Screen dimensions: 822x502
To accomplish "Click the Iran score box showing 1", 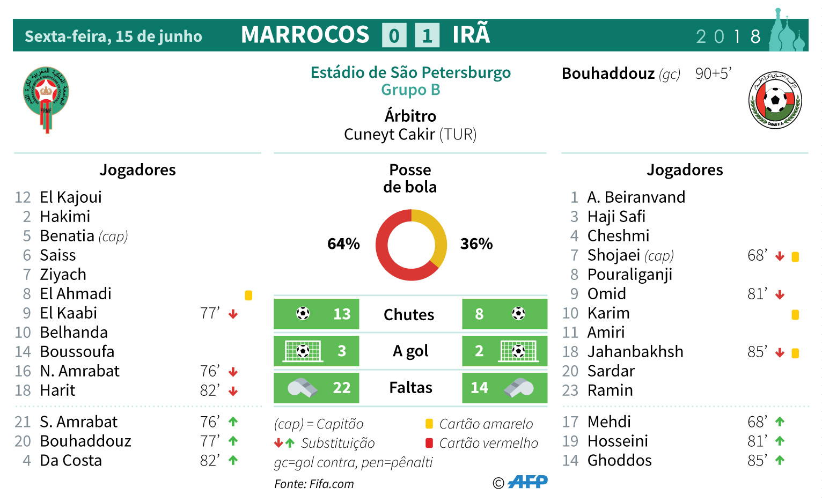I will 427,35.
